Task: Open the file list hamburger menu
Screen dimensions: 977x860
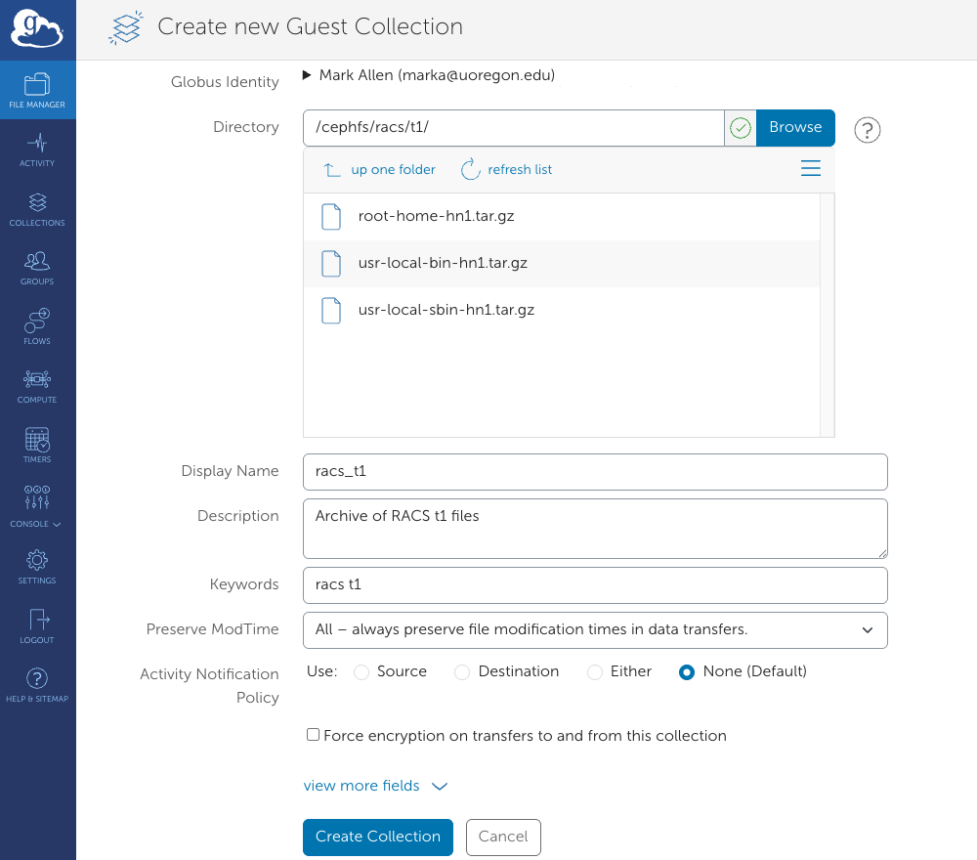Action: (x=810, y=167)
